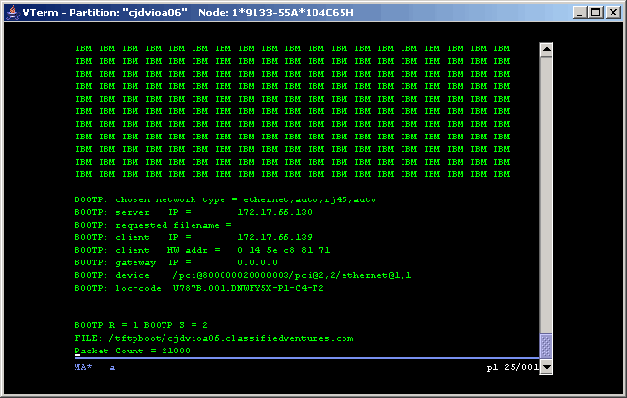
Task: Click the scrollbar thumb near the bottom
Action: coord(546,346)
